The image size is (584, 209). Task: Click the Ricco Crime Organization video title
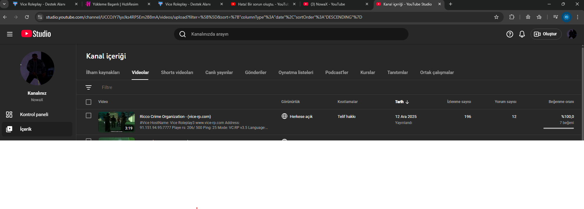(x=175, y=117)
